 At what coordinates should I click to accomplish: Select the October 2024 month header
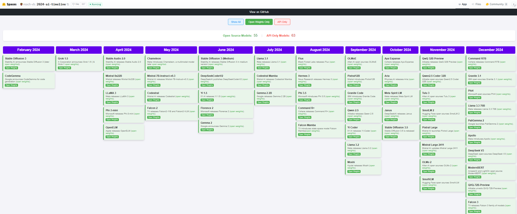pyautogui.click(x=401, y=50)
